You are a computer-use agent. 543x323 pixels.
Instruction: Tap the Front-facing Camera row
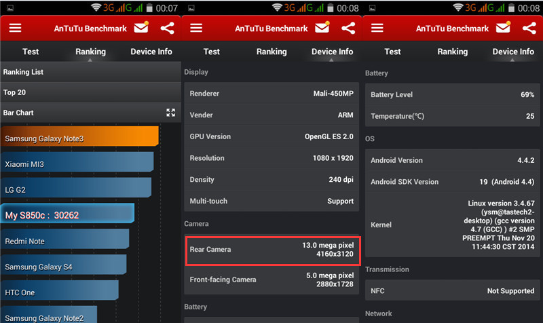[x=271, y=280]
